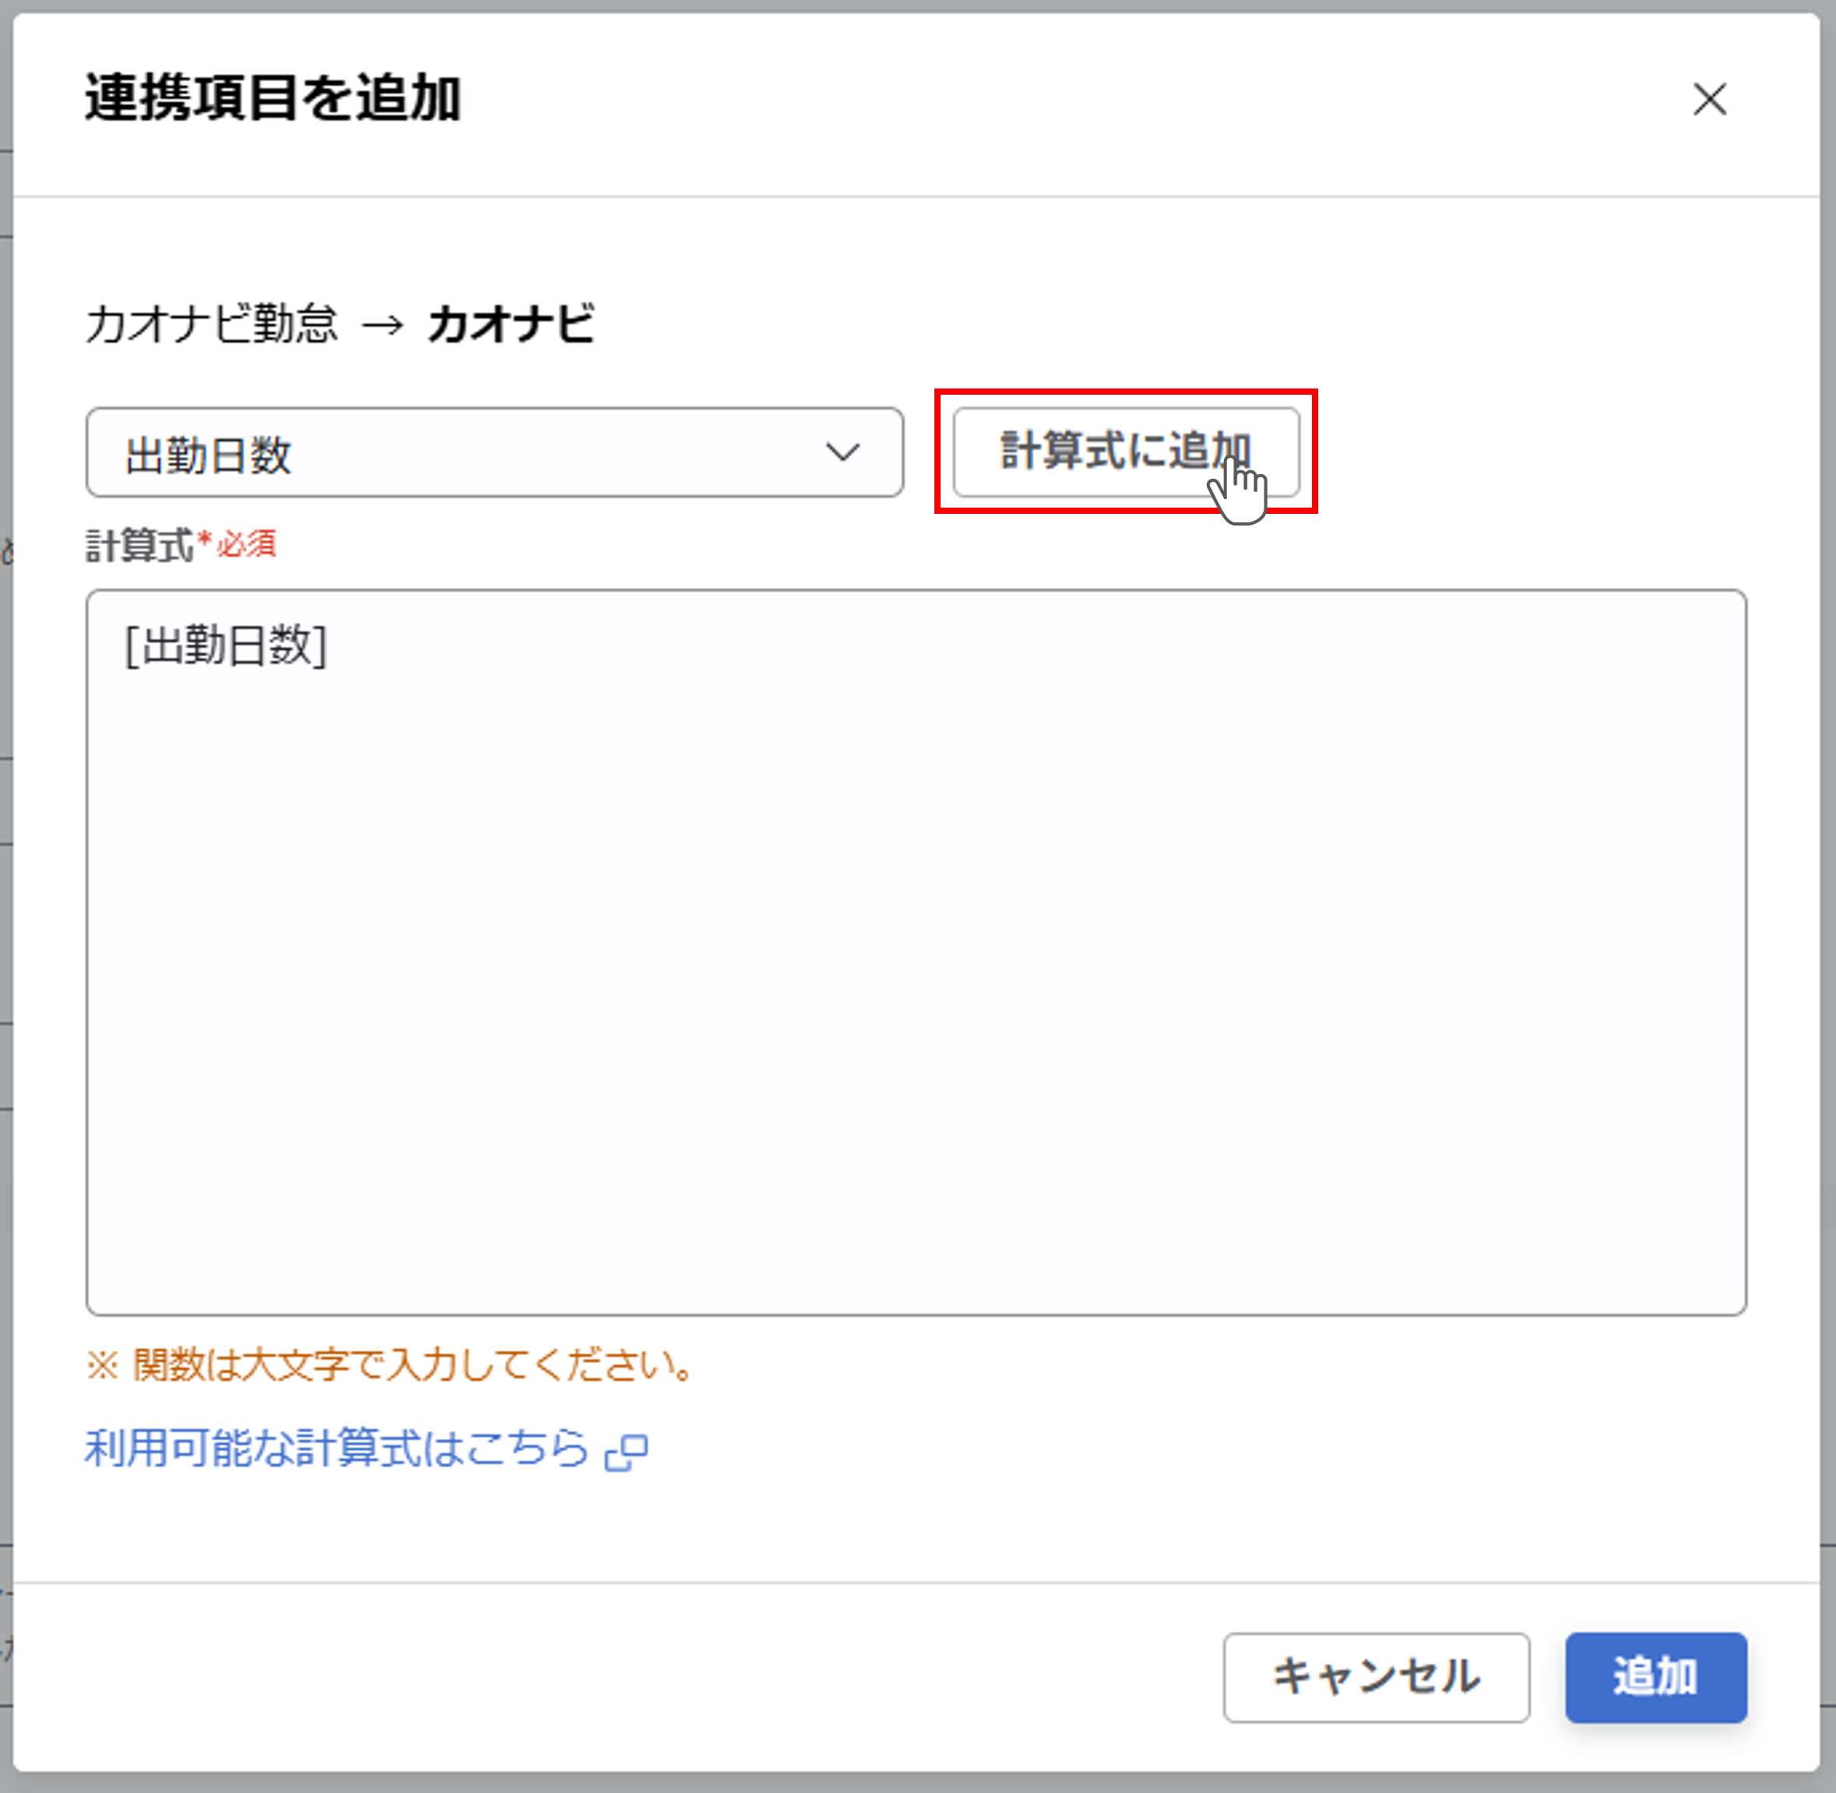
Task: Click the キャンセル button
Action: (x=1377, y=1677)
